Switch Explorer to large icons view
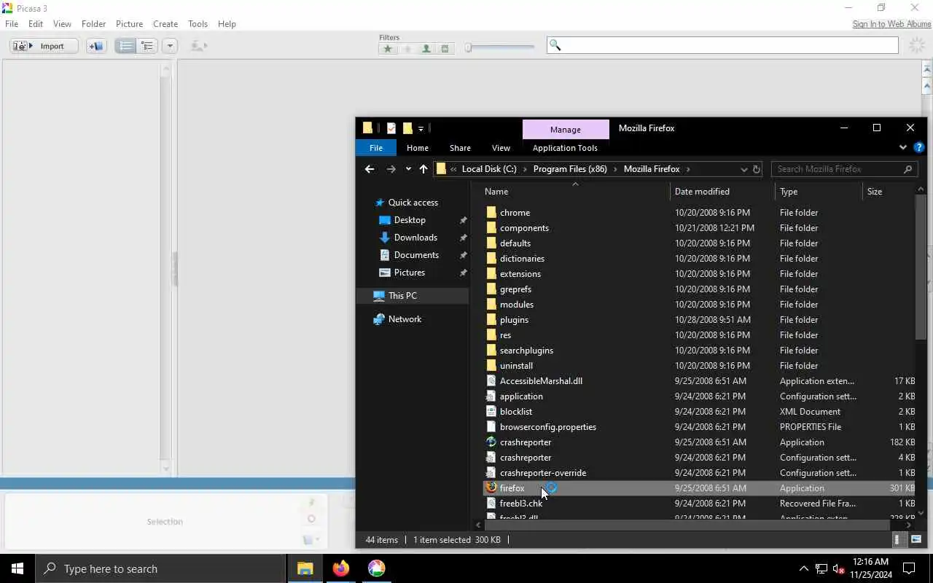The width and height of the screenshot is (933, 583). point(916,540)
